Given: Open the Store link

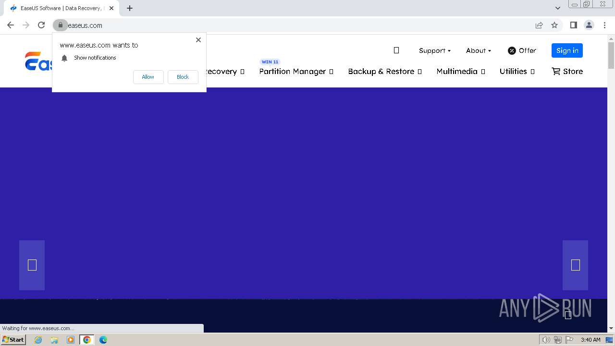Looking at the screenshot, I should coord(567,71).
